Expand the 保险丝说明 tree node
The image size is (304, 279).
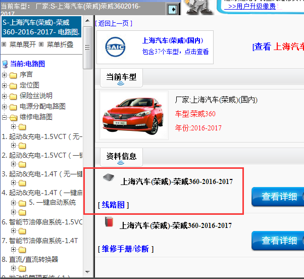[x=4, y=96]
